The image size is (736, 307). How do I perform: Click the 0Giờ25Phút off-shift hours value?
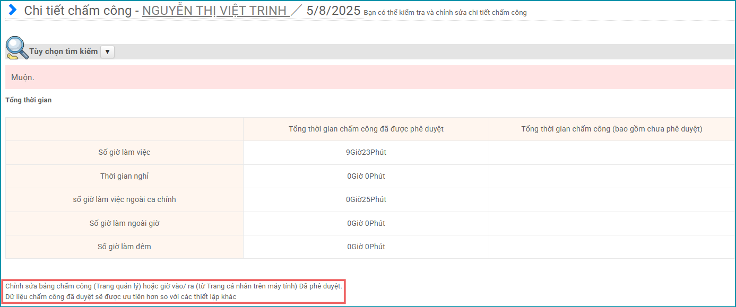366,200
